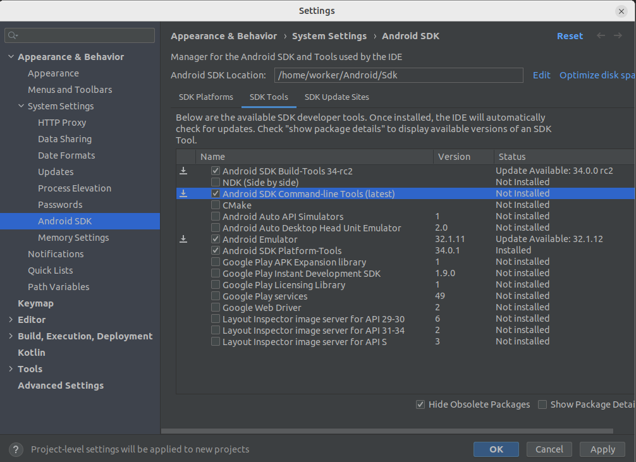The height and width of the screenshot is (462, 636).
Task: Click the Version column header
Action: [x=463, y=157]
